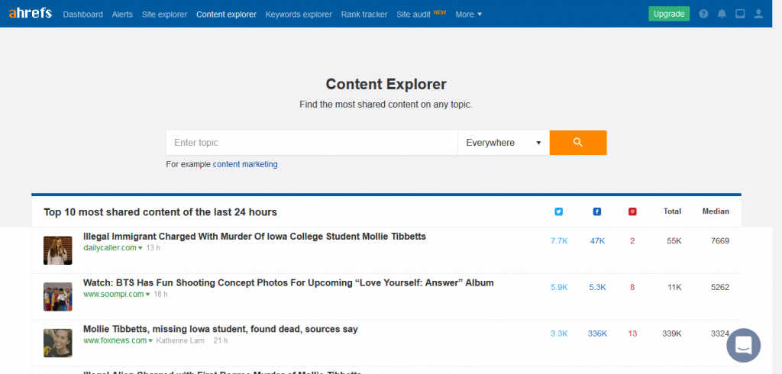Screen dimensions: 782x374
Task: Click 47K Facebook shares value
Action: coord(597,241)
